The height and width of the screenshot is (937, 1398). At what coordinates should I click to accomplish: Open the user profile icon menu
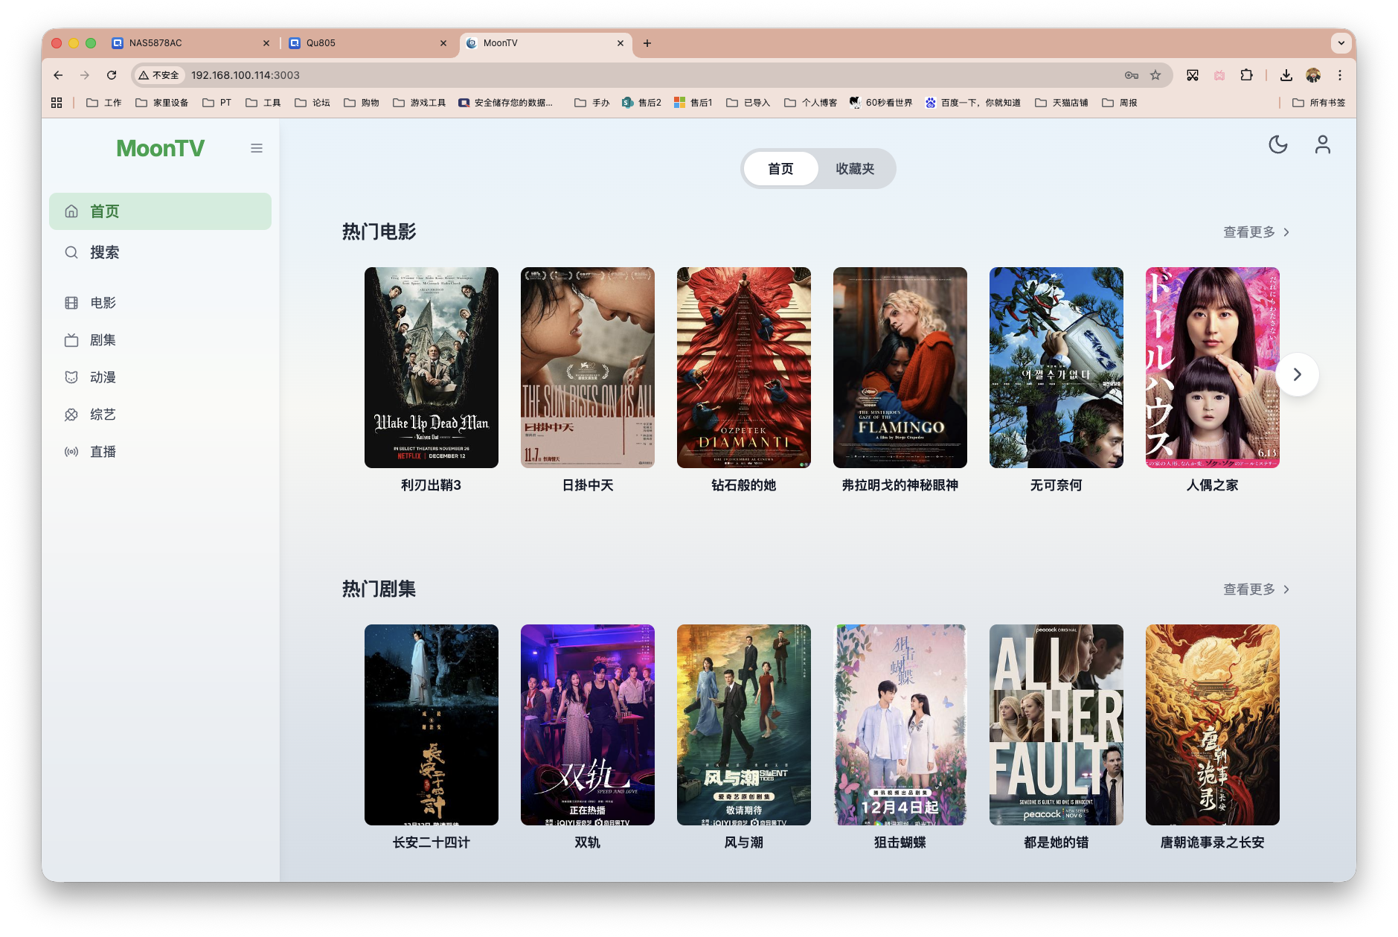pos(1322,144)
